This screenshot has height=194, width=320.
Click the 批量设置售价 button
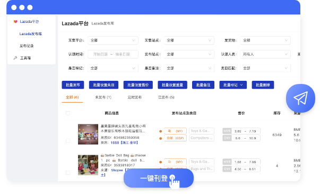tap(138, 85)
